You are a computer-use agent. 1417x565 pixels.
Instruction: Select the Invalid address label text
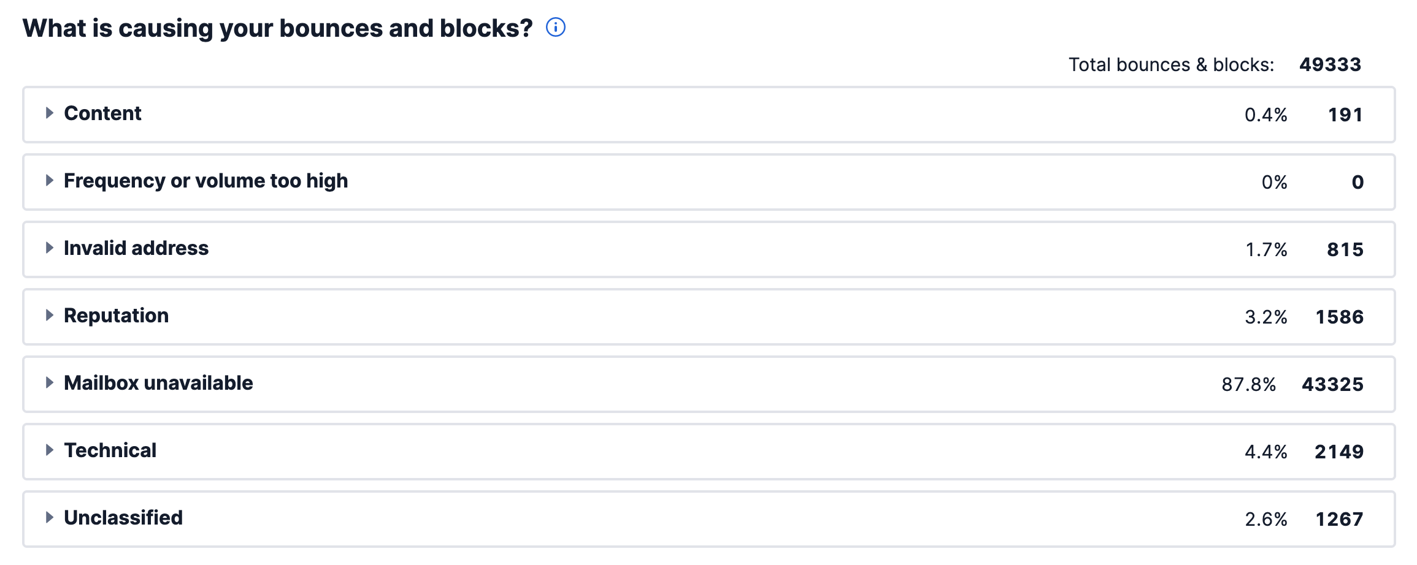coord(136,248)
